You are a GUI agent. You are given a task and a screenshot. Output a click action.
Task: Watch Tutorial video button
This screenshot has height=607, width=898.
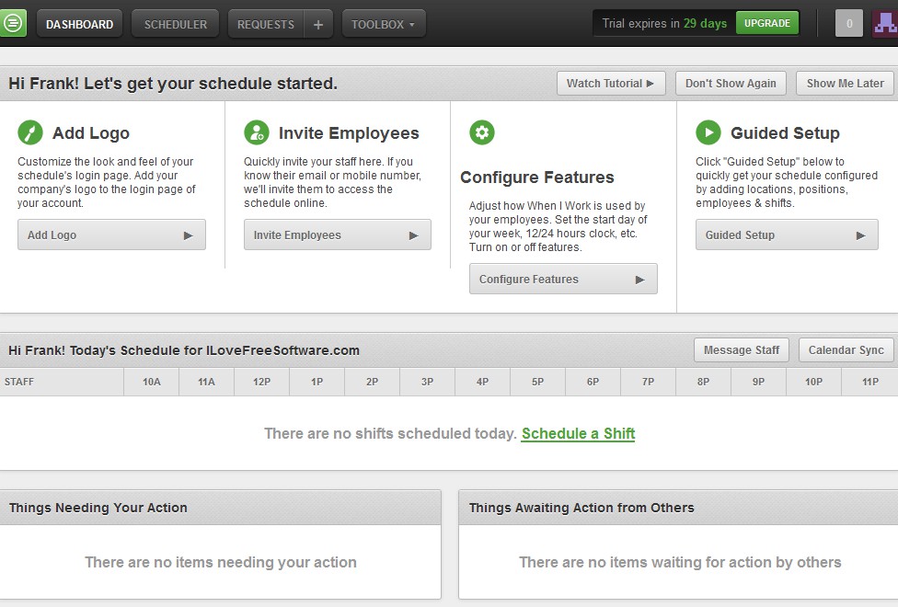click(611, 83)
